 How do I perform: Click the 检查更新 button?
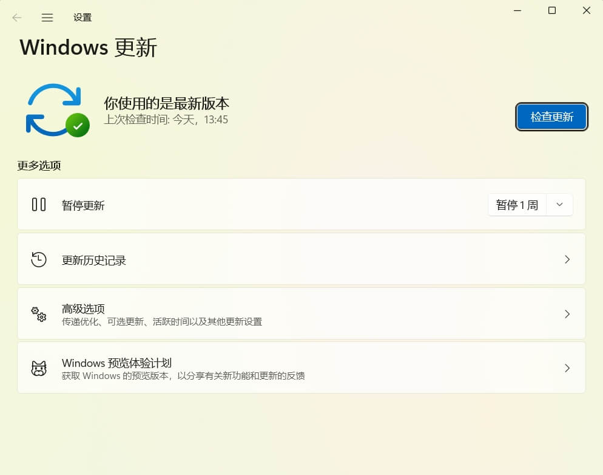pyautogui.click(x=551, y=117)
